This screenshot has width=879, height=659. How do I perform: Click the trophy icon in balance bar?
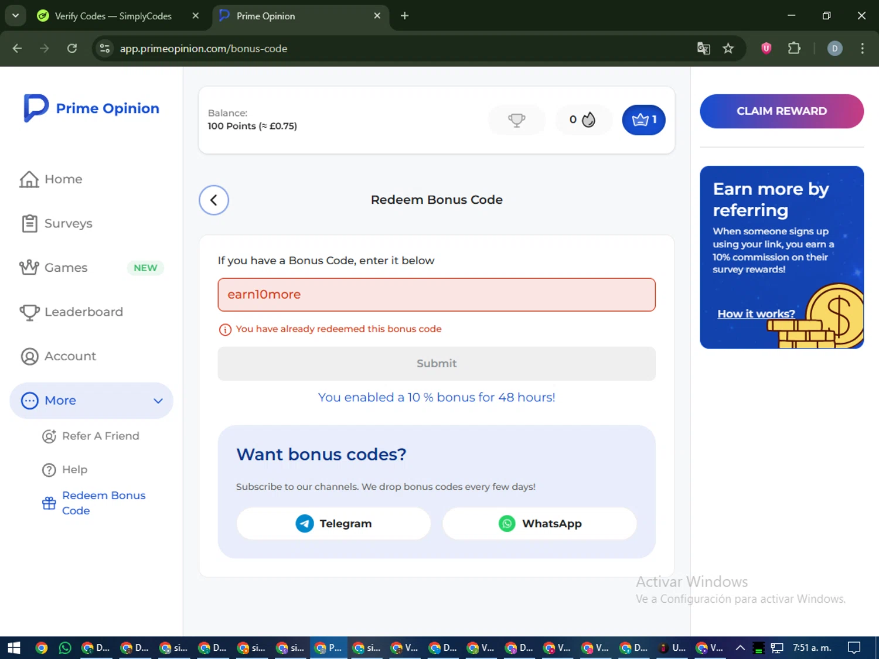click(516, 120)
